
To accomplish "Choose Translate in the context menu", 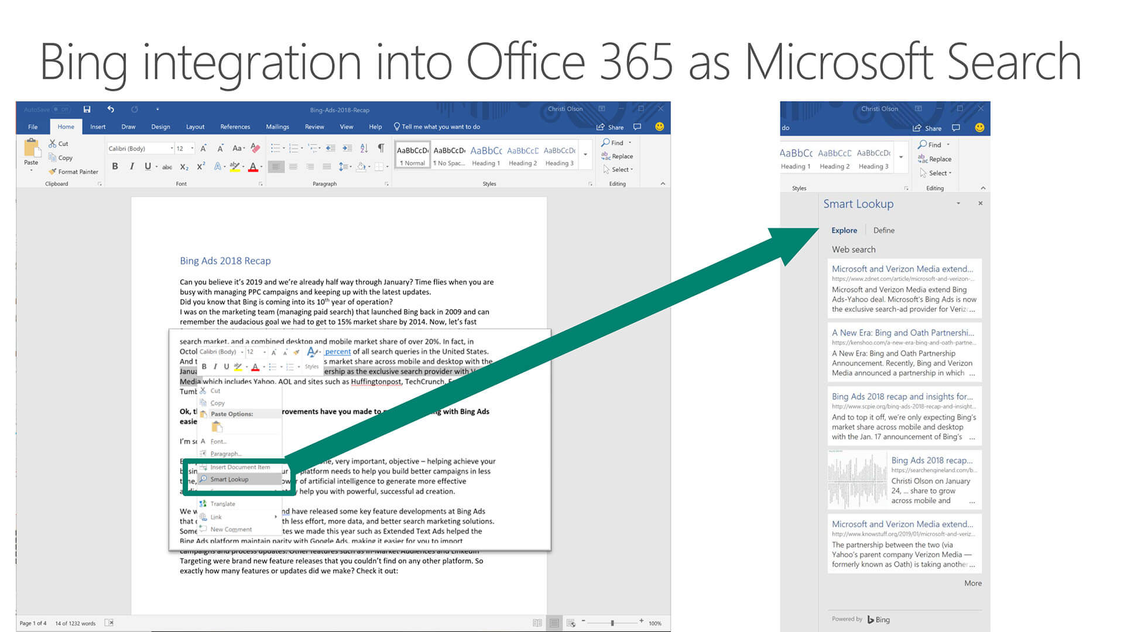I will 239,504.
